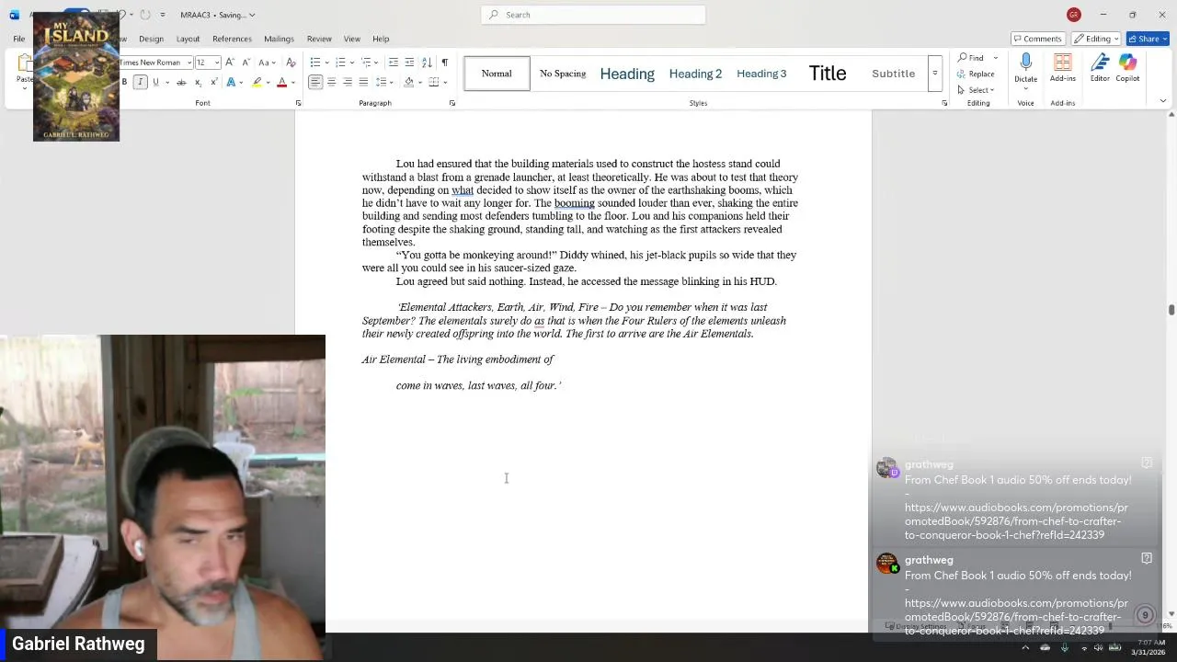Viewport: 1177px width, 662px height.
Task: Toggle Underline formatting
Action: pyautogui.click(x=155, y=82)
